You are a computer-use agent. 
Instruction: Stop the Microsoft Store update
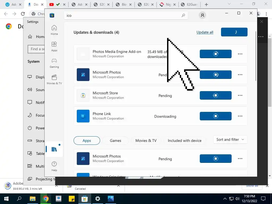[215, 95]
